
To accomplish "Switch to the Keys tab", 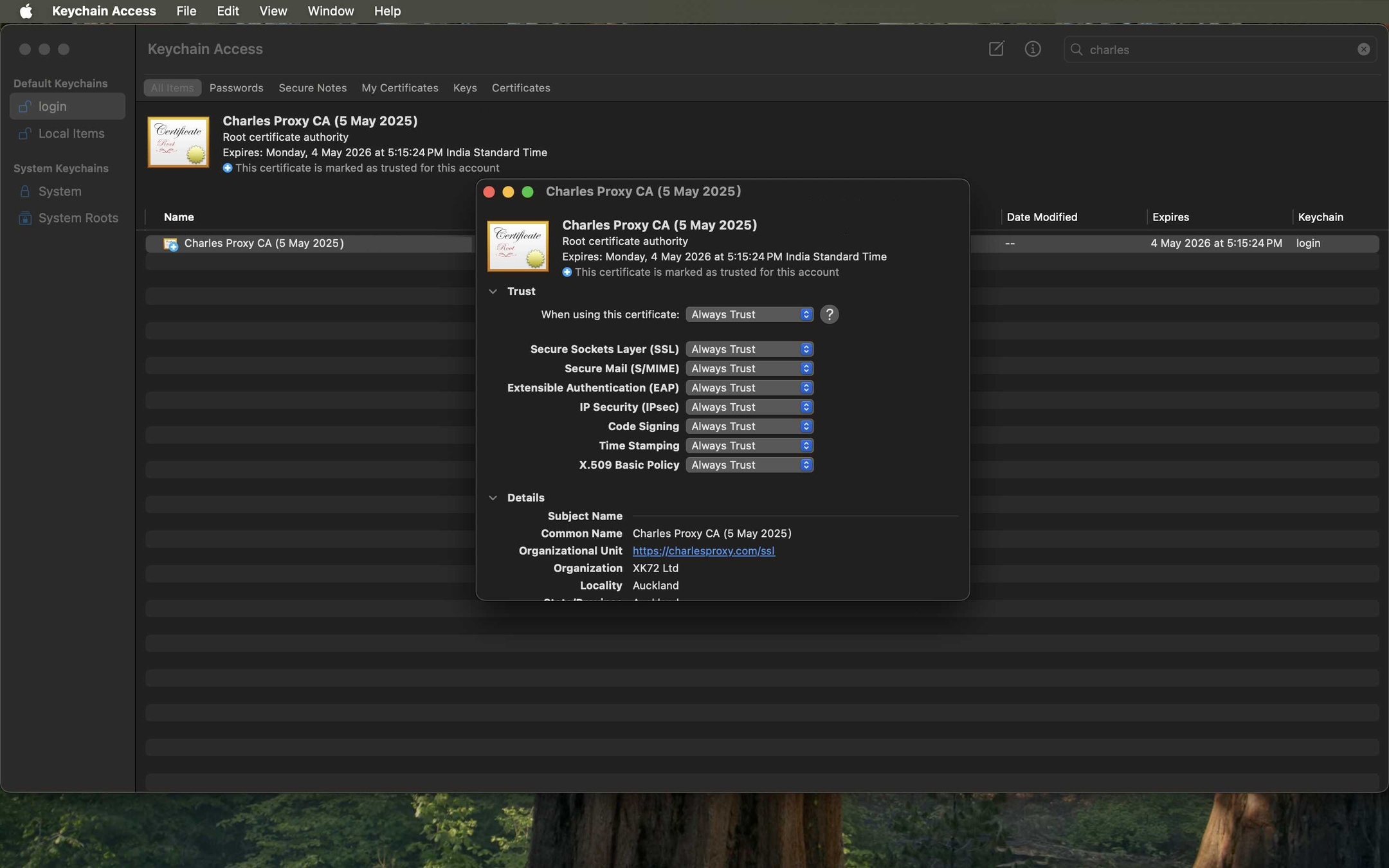I will (464, 88).
